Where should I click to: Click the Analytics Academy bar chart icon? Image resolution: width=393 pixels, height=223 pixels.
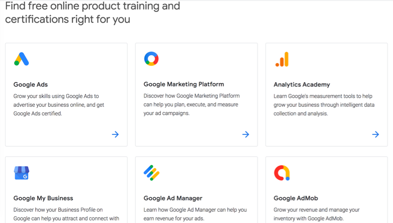tap(282, 59)
